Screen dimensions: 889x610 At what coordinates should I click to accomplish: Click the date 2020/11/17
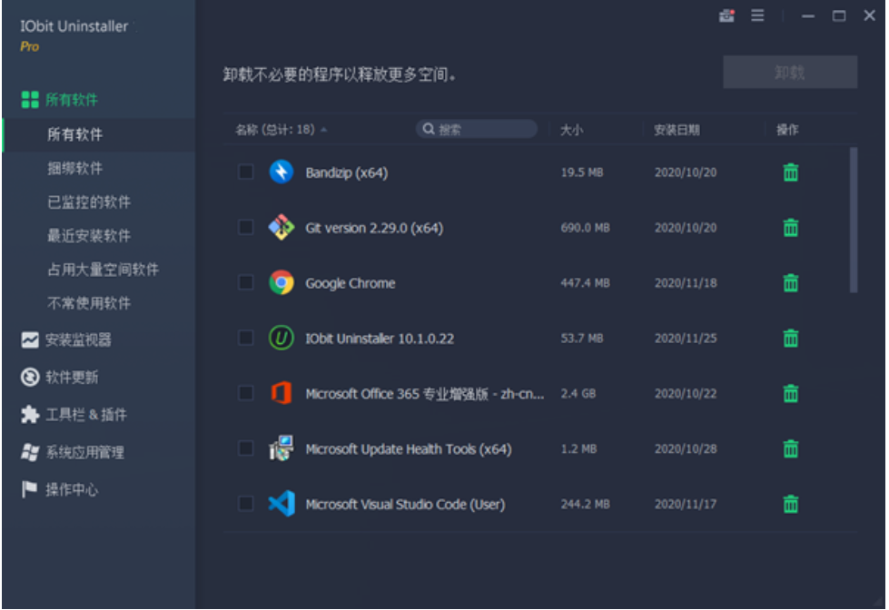[686, 504]
